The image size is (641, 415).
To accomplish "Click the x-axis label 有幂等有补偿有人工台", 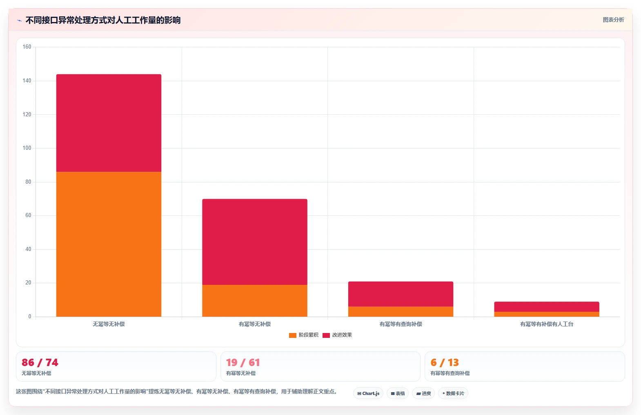I will [547, 324].
